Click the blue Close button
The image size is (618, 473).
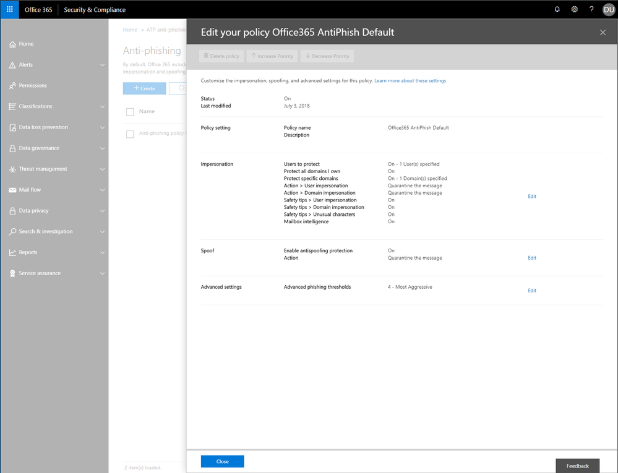pyautogui.click(x=222, y=461)
